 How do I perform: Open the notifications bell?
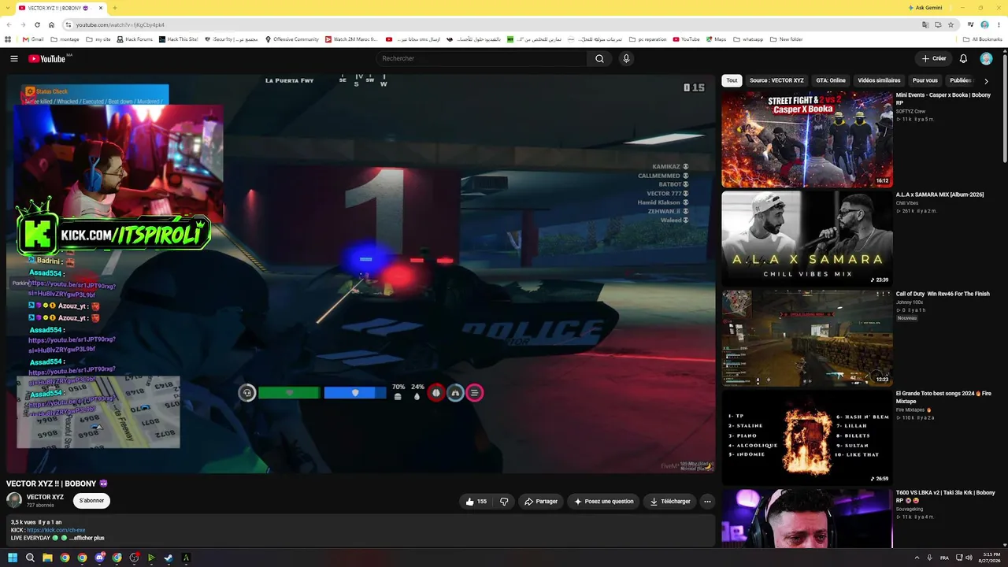click(x=963, y=58)
